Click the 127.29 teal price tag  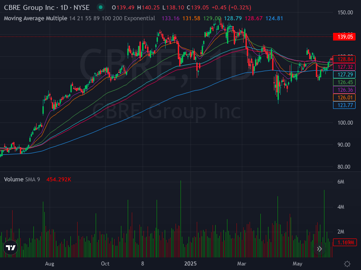(344, 74)
